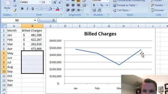
Task: Click inside the formula bar
Action: click(112, 20)
